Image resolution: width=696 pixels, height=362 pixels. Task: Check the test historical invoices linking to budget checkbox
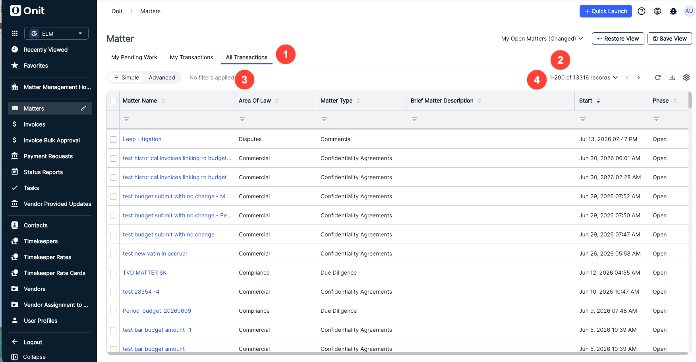pos(113,178)
